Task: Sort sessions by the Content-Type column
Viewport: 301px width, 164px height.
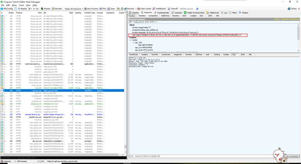Action: [x=90, y=13]
